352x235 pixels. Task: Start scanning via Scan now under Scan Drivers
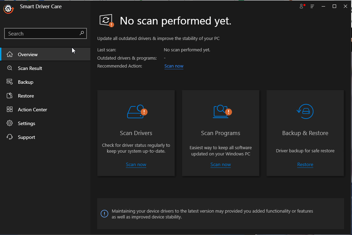point(136,164)
